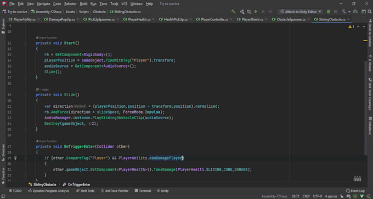Click the Run green play button
This screenshot has width=373, height=199.
[x=256, y=12]
